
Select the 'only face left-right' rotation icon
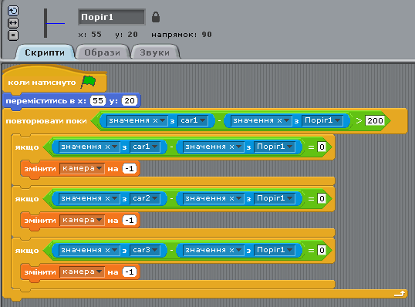pyautogui.click(x=13, y=23)
